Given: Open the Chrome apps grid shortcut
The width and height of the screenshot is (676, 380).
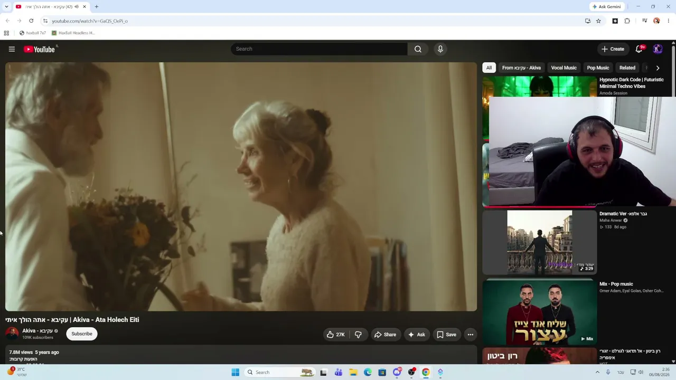Looking at the screenshot, I should pos(6,33).
